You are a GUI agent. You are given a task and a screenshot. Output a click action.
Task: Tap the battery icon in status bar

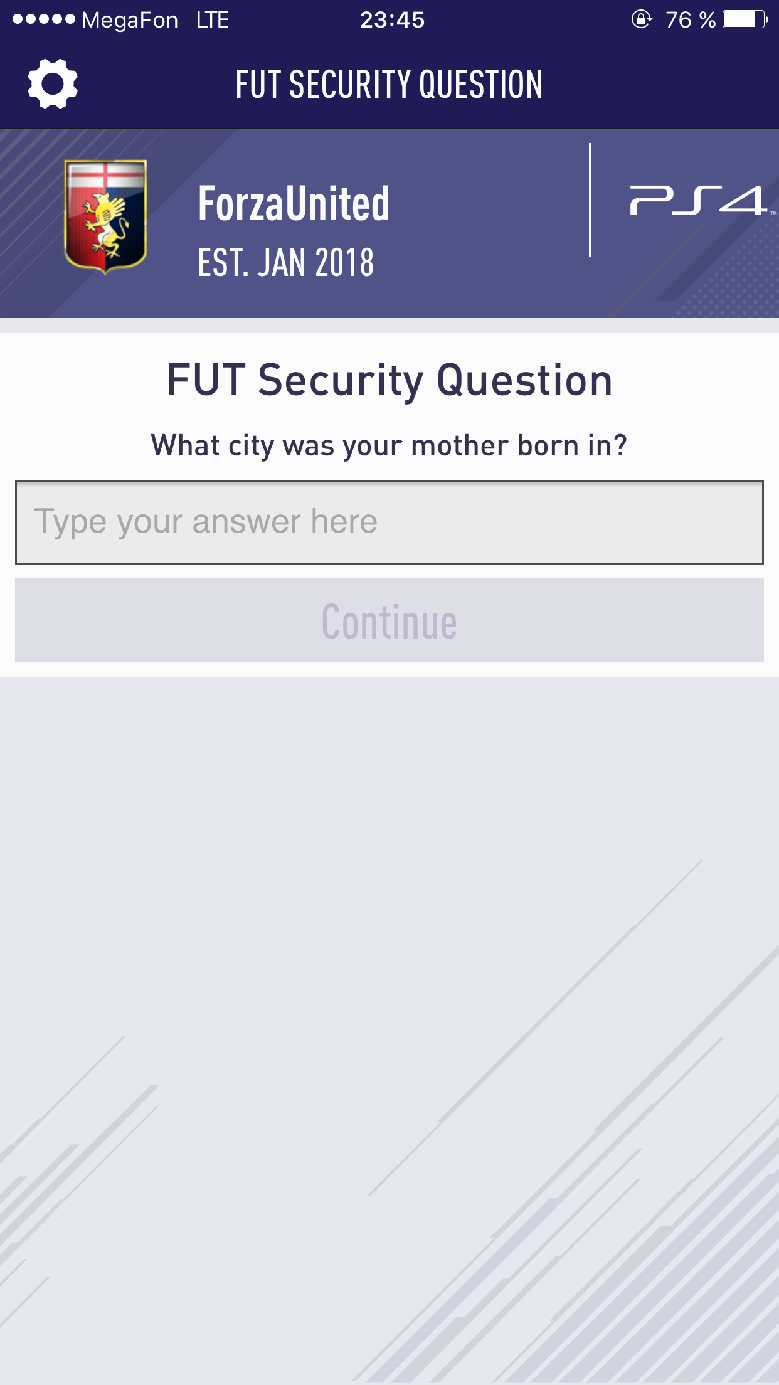point(745,19)
